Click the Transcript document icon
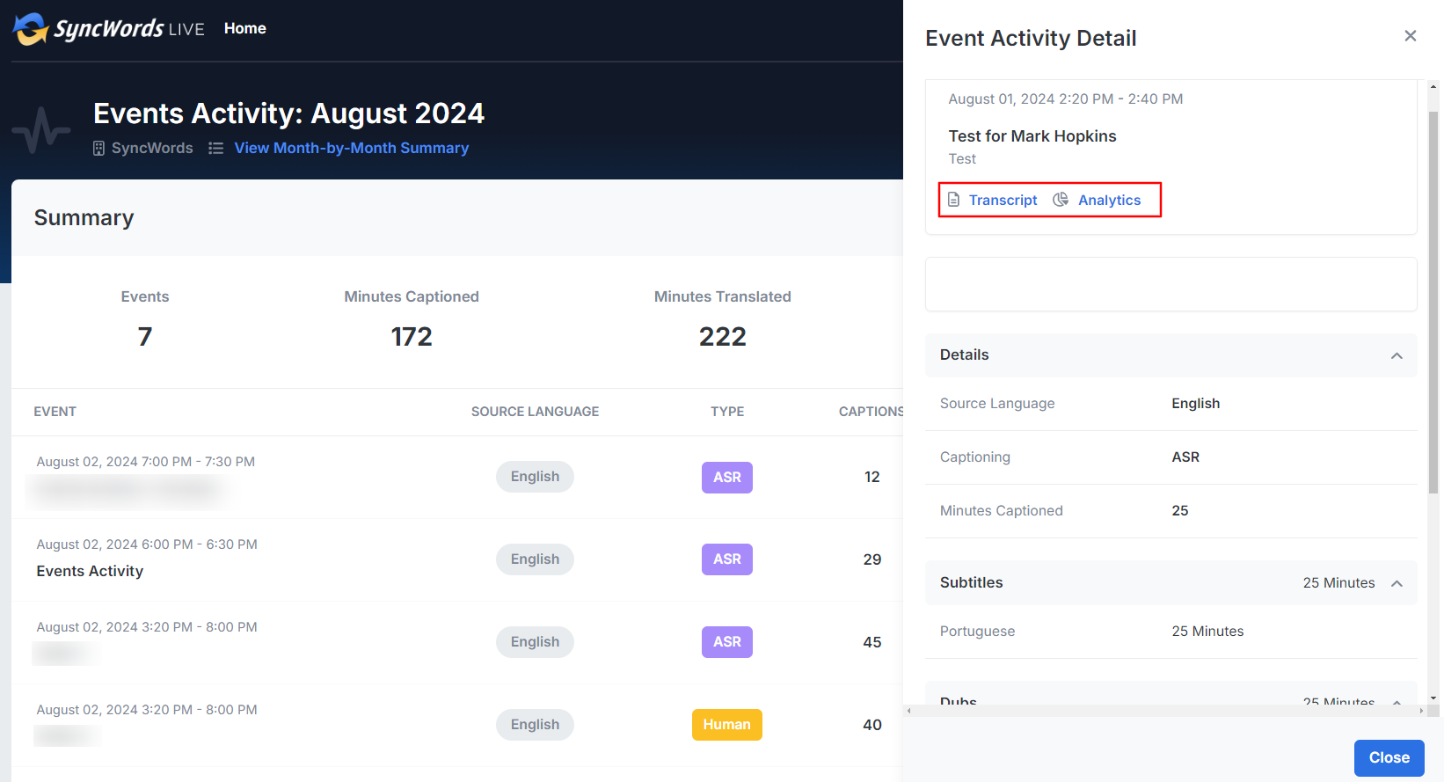This screenshot has height=782, width=1444. (953, 200)
